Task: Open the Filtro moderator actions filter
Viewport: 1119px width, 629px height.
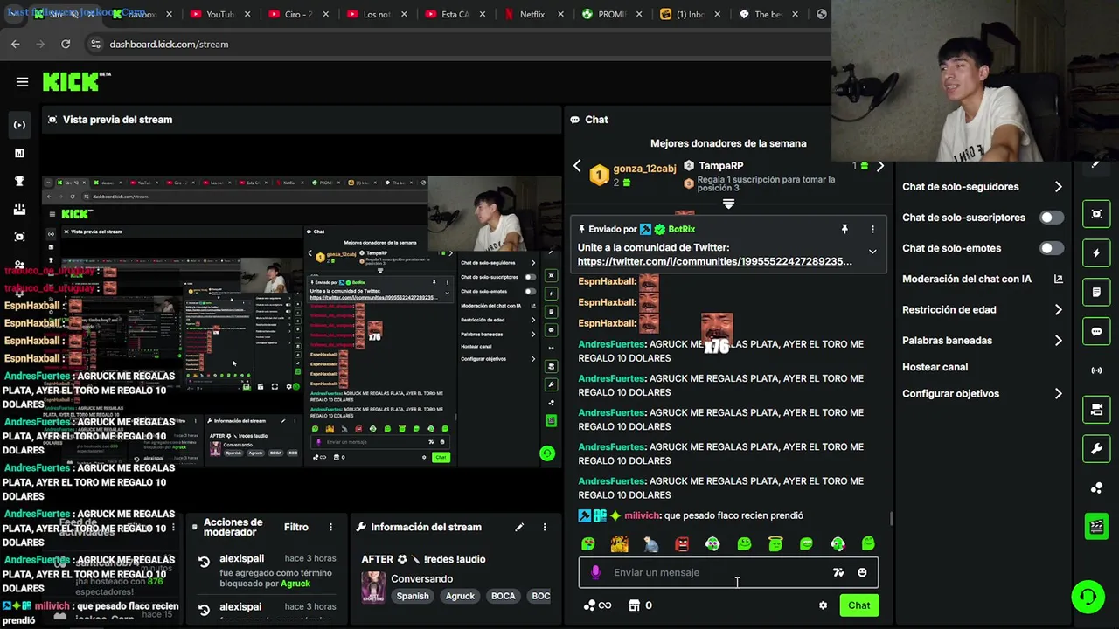Action: 296,527
